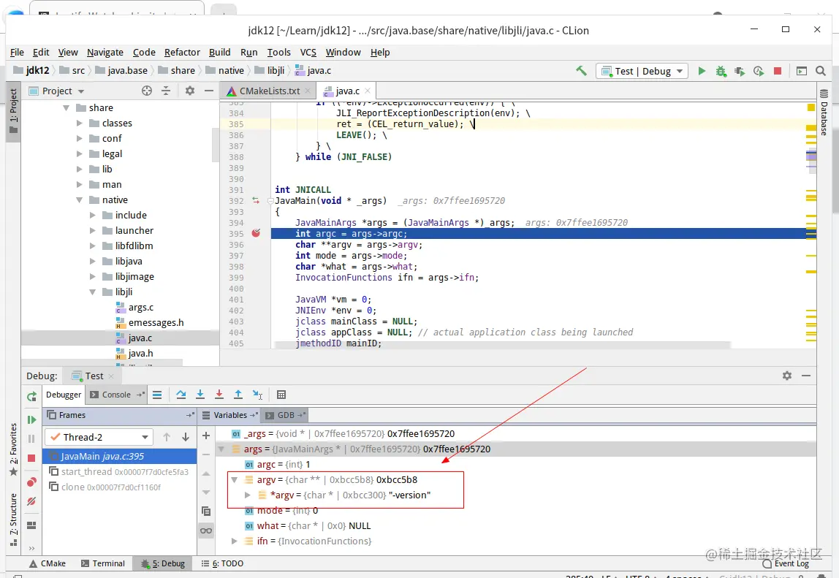Click the locate target icon in Project panel
The image size is (839, 578).
(147, 91)
